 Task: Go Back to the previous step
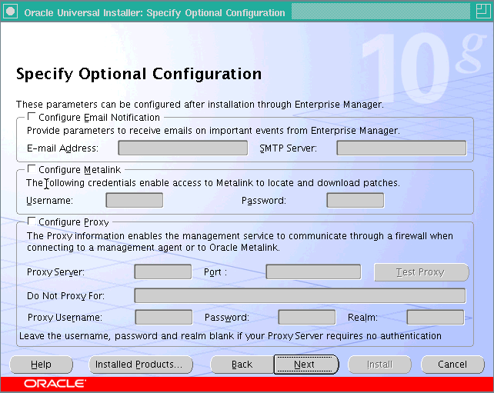[x=242, y=365]
